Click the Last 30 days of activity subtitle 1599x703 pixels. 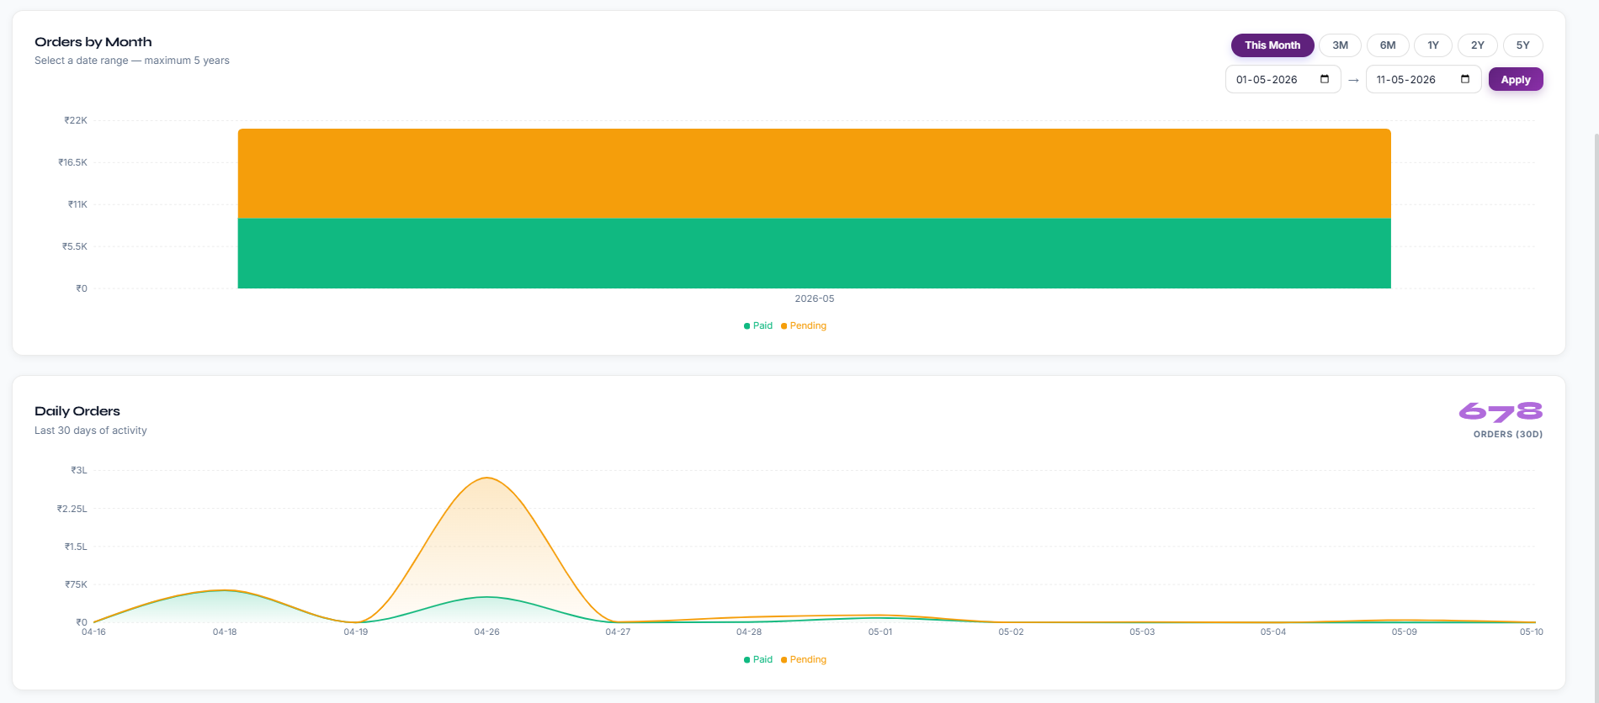click(x=91, y=431)
